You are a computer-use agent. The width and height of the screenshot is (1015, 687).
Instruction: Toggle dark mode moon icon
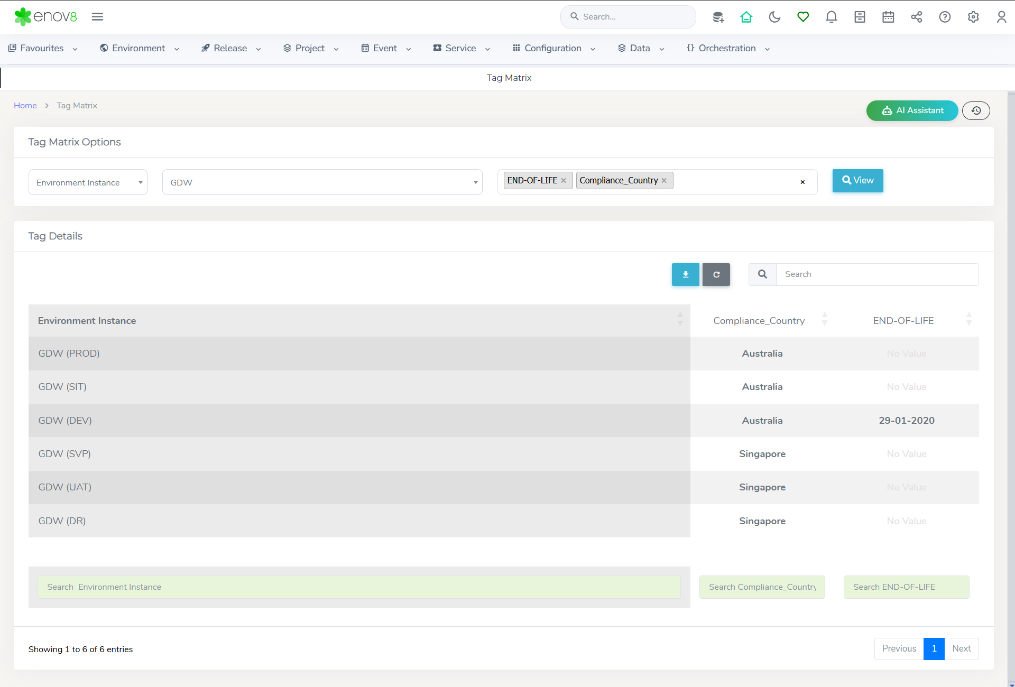point(774,17)
